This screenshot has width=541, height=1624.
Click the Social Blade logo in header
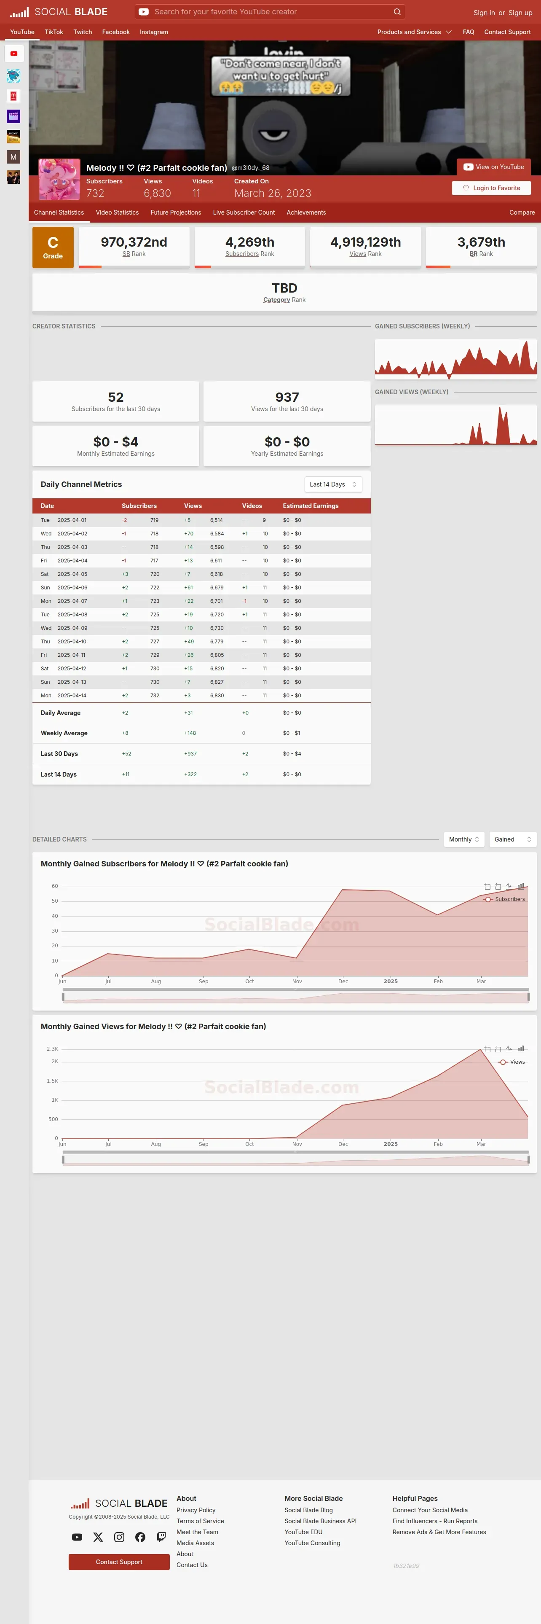(x=59, y=12)
